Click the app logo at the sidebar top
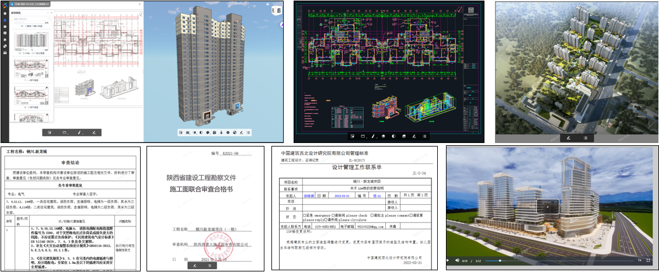Screen dimensions: 659x272 [x=5, y=5]
